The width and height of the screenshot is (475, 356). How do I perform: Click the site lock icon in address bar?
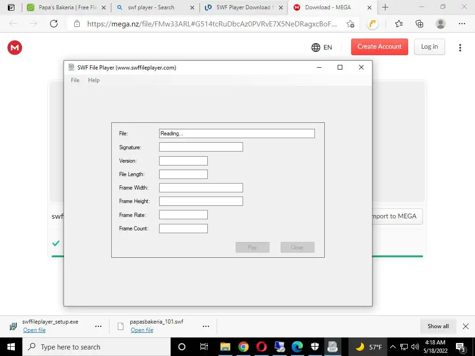pyautogui.click(x=77, y=24)
